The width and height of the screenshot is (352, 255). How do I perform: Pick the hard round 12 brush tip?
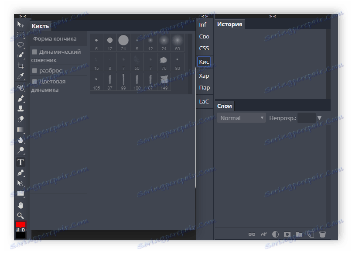[110, 43]
